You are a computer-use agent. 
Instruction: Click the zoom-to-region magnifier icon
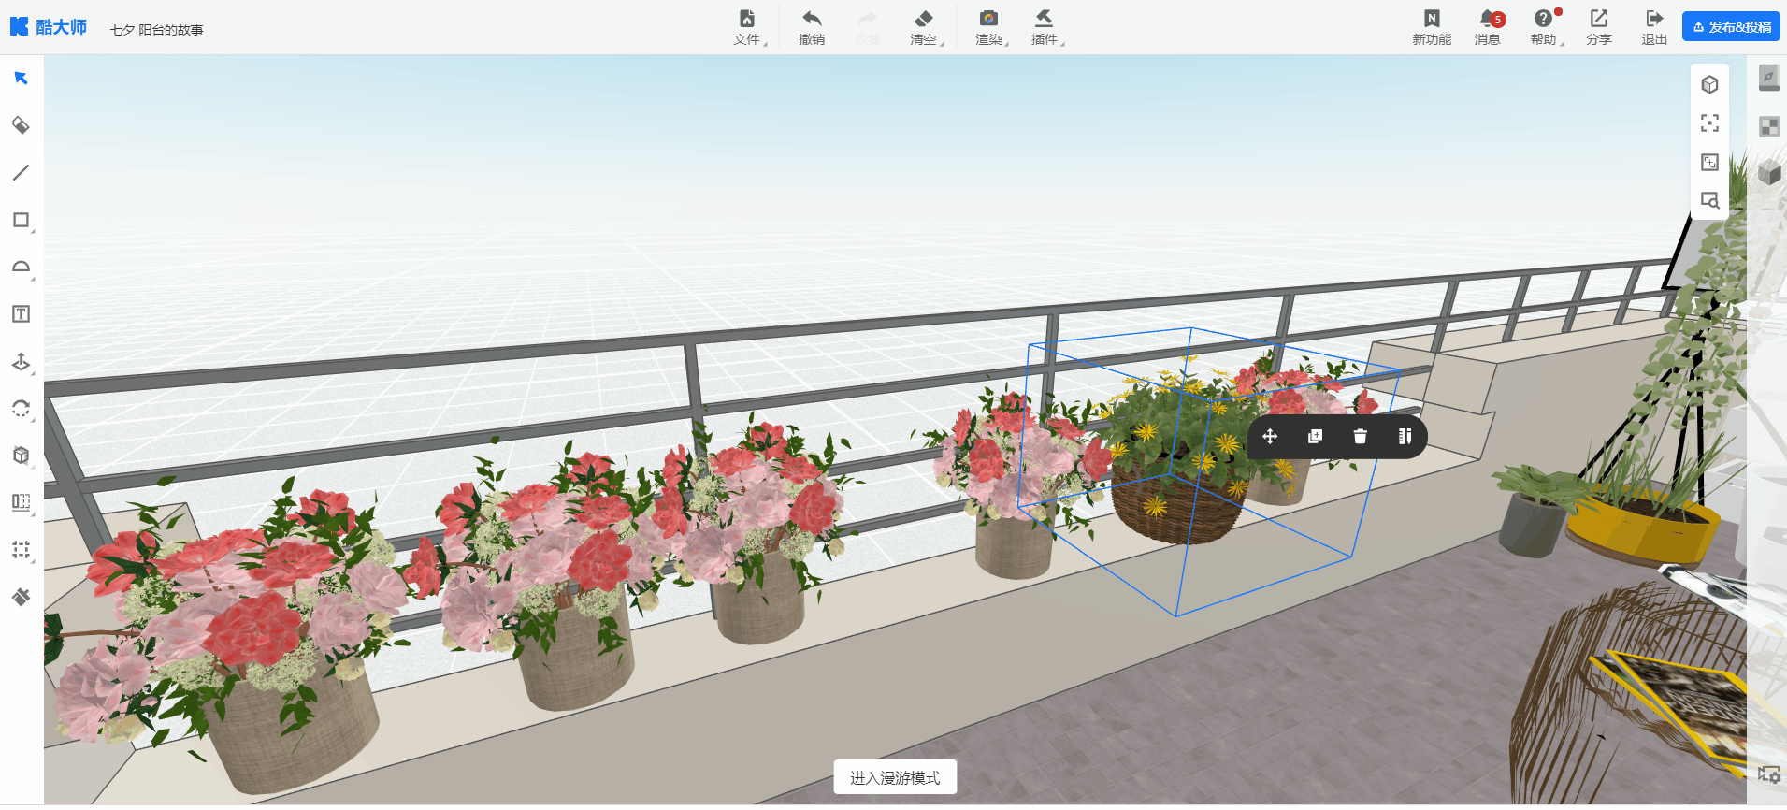[1709, 200]
